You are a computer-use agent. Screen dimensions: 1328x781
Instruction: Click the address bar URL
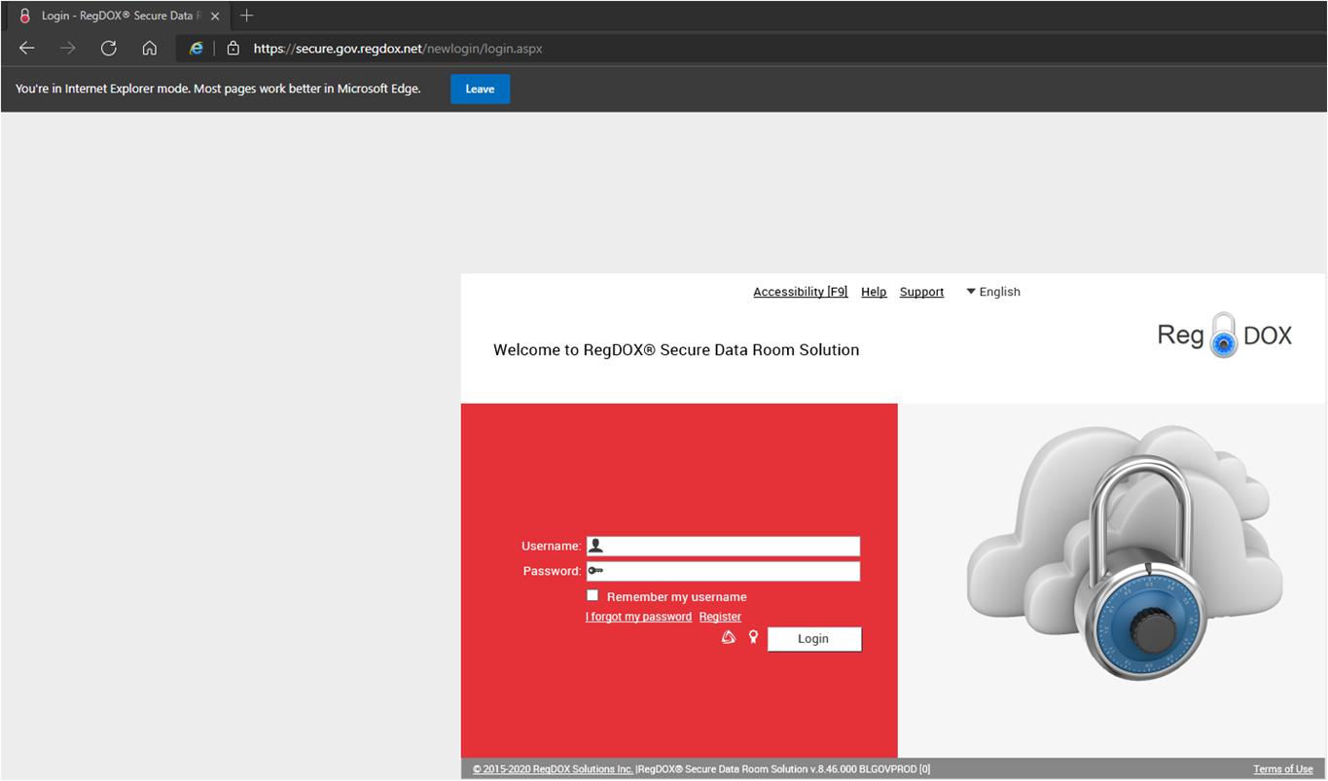(398, 48)
